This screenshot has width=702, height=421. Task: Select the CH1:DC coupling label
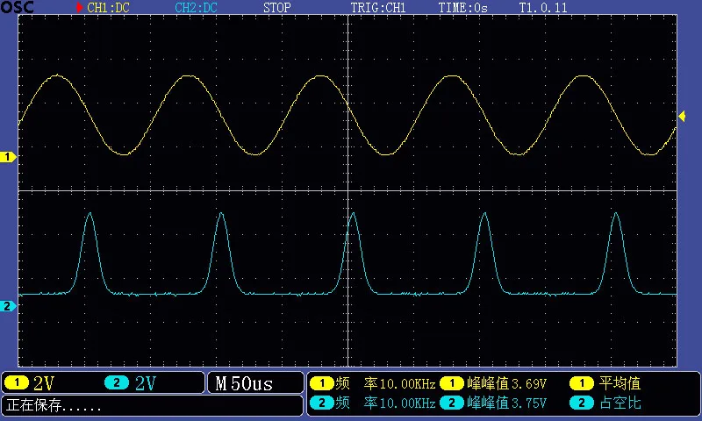(108, 8)
